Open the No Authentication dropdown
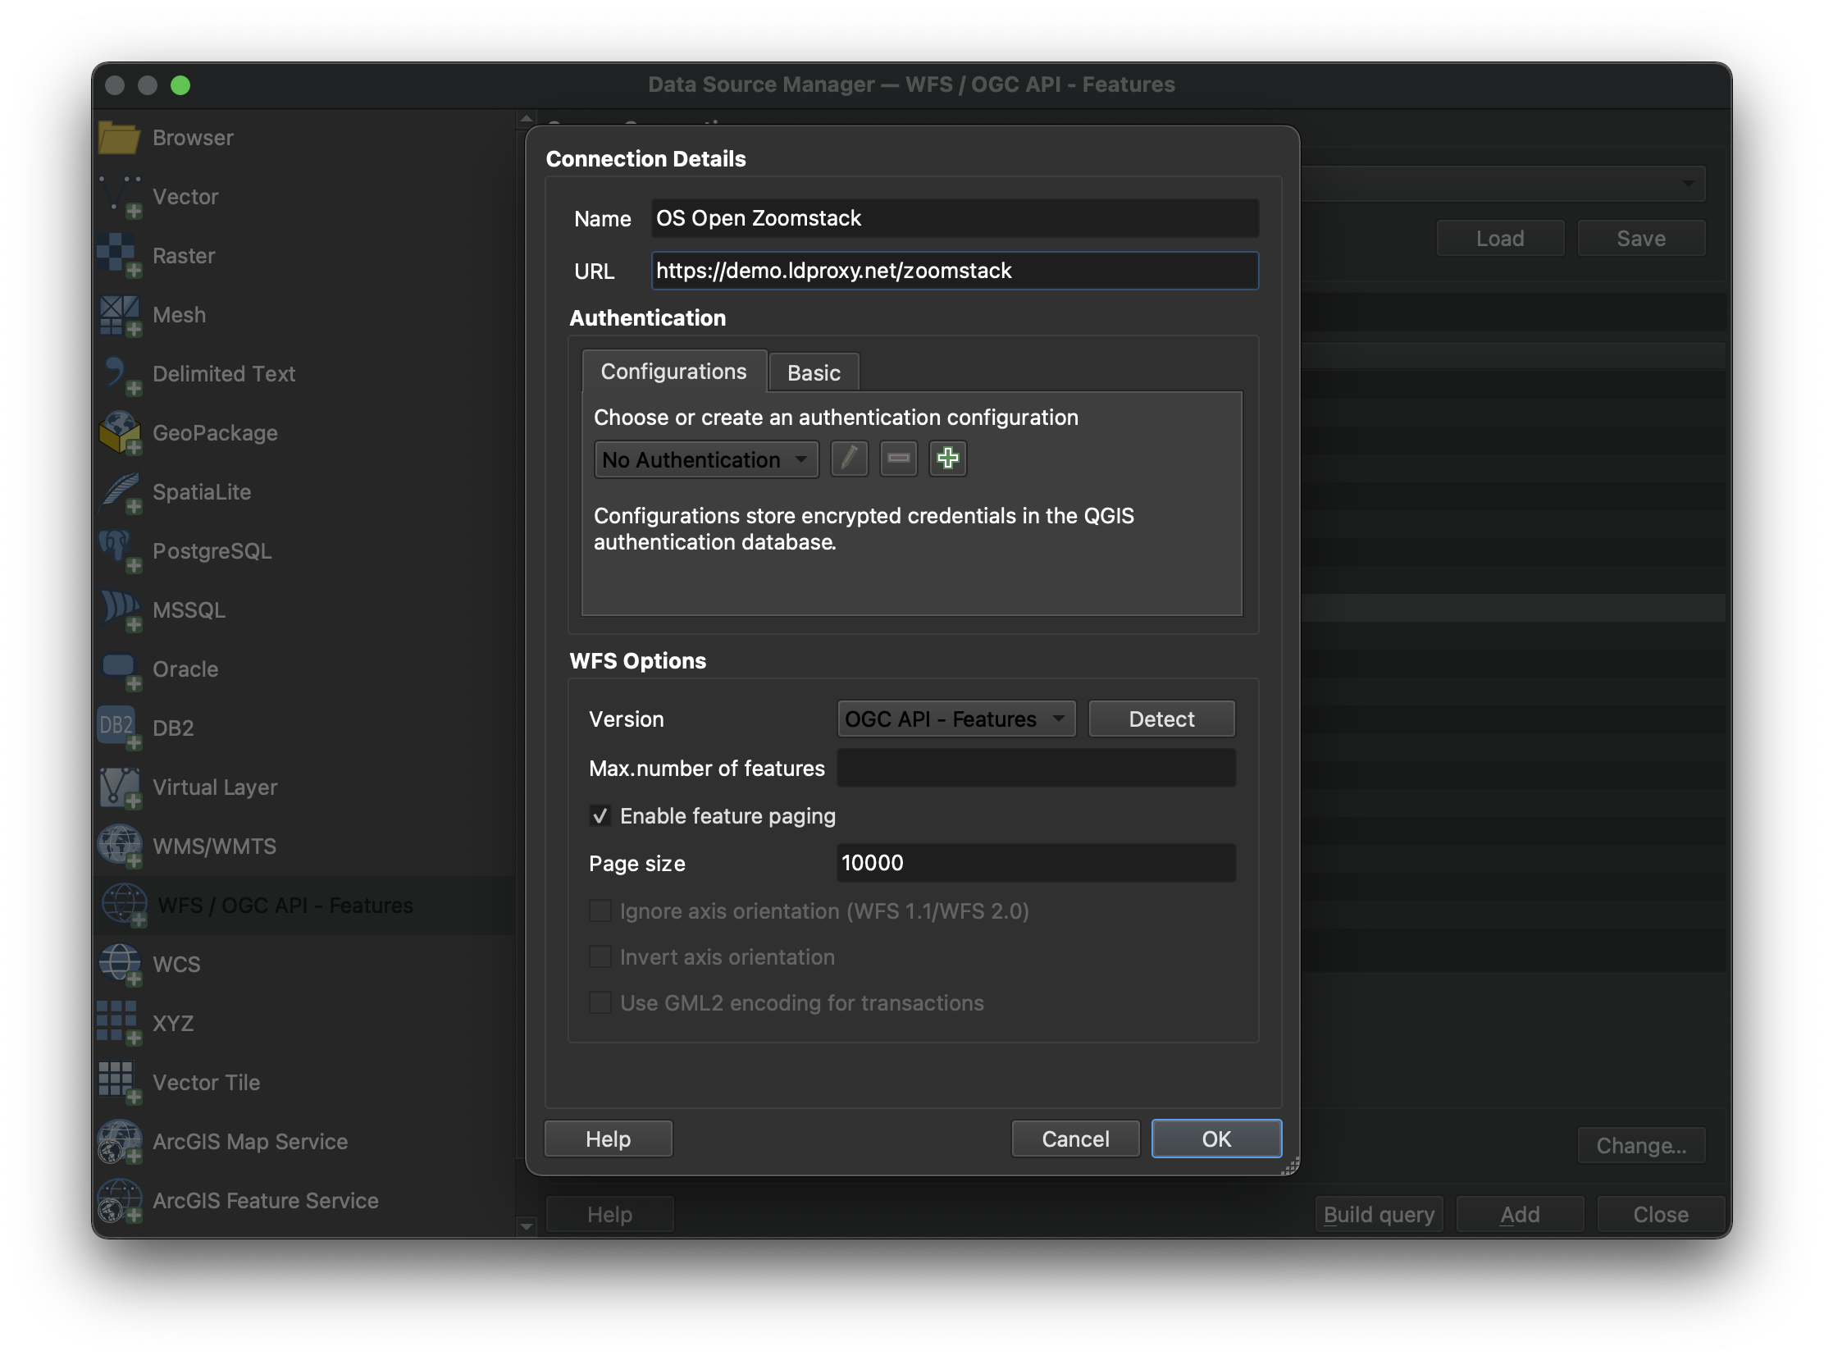1824x1360 pixels. pyautogui.click(x=706, y=460)
